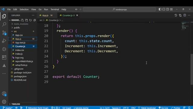Open the Selection menu
The width and height of the screenshot is (193, 109).
pyautogui.click(x=24, y=9)
